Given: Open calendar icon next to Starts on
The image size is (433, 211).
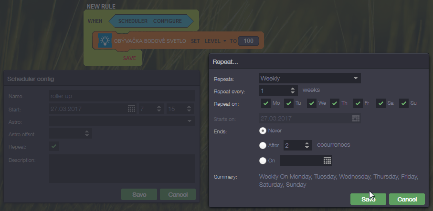Looking at the screenshot, I should click(356, 118).
